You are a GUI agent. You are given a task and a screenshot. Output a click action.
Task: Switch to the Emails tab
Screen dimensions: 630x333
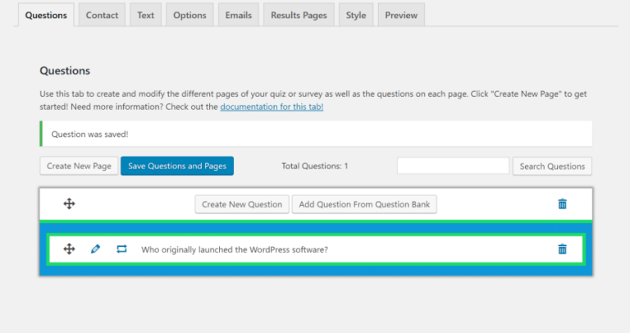tap(239, 15)
